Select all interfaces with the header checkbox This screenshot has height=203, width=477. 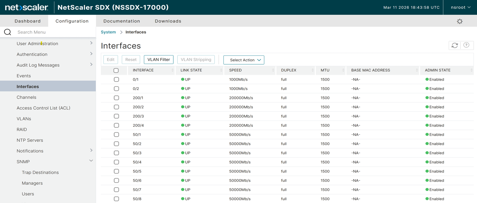[116, 70]
